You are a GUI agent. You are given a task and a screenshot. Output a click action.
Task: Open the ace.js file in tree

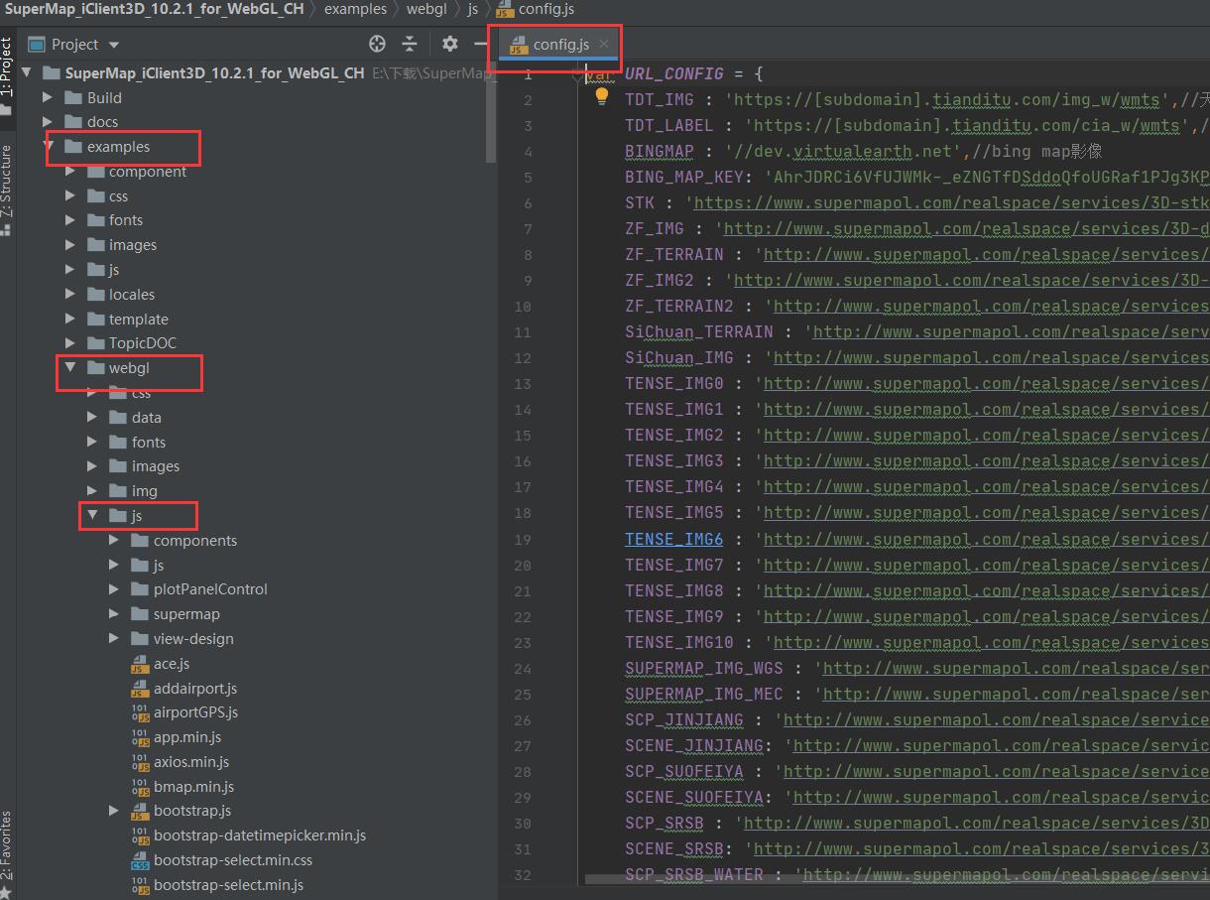171,664
